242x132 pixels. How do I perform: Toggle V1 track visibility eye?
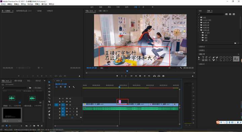coord(70,105)
